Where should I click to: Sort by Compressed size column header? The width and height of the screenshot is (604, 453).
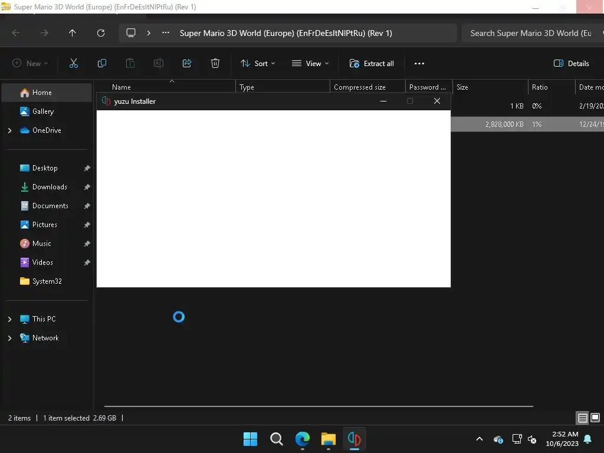tap(367, 87)
